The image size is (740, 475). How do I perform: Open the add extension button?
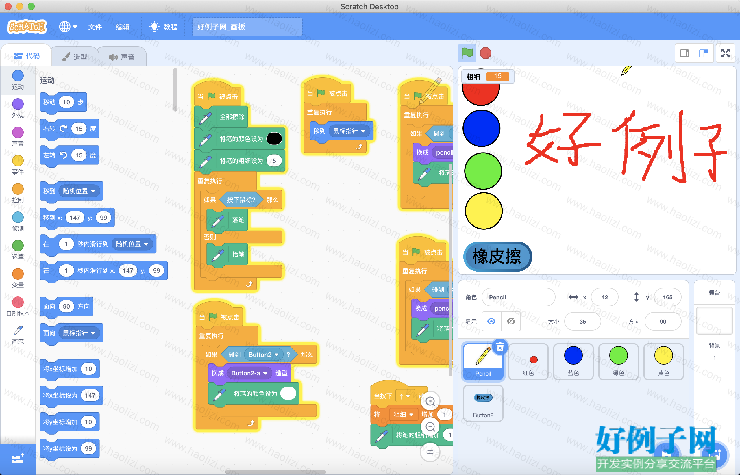(18, 459)
